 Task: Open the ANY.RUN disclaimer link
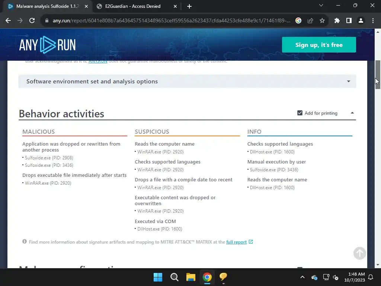98,61
